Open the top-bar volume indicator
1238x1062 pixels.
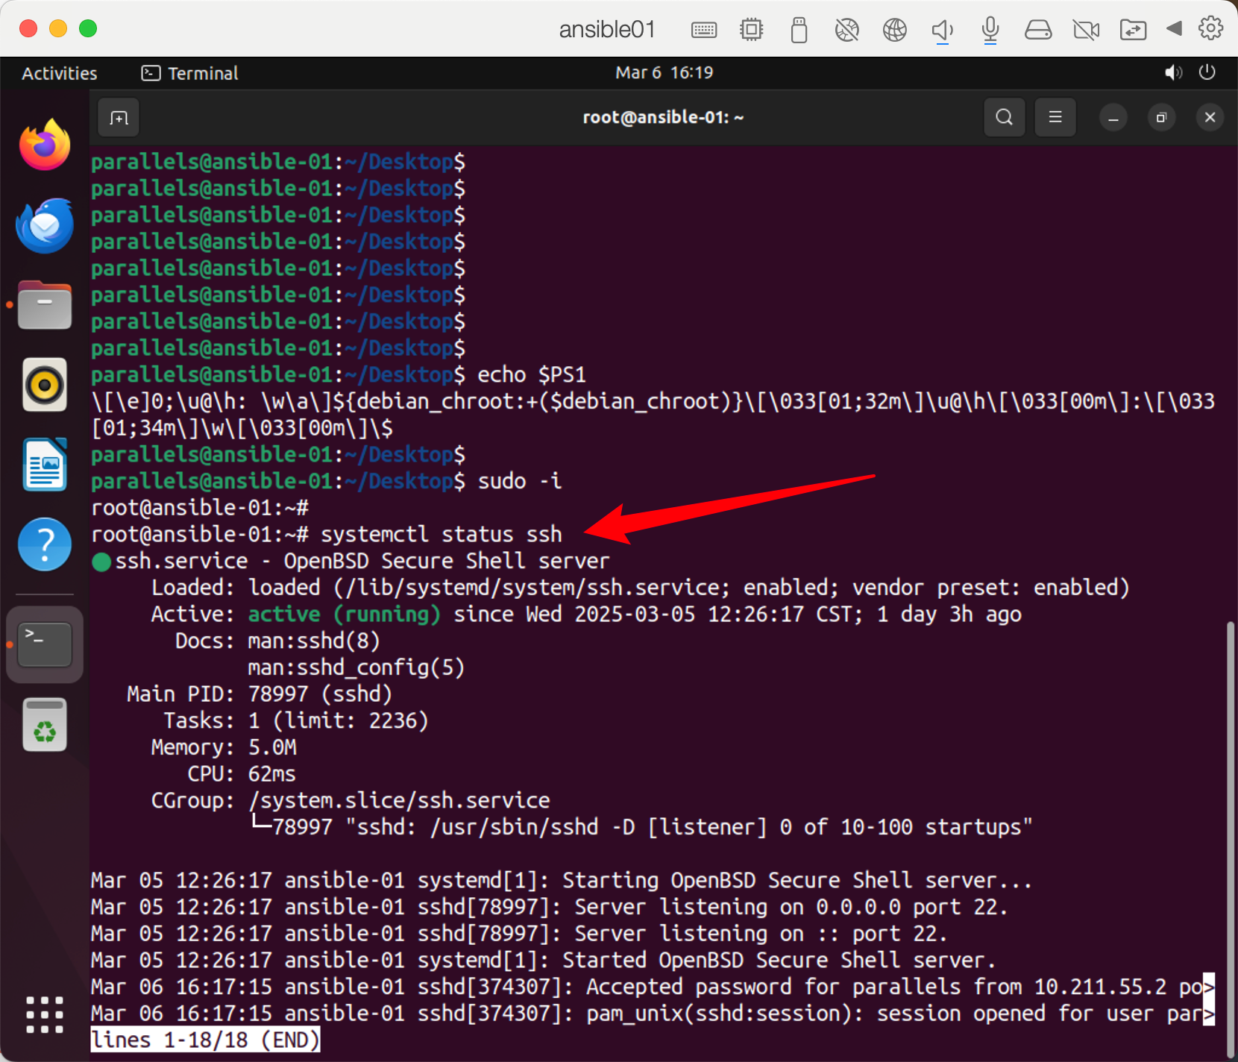point(1173,73)
